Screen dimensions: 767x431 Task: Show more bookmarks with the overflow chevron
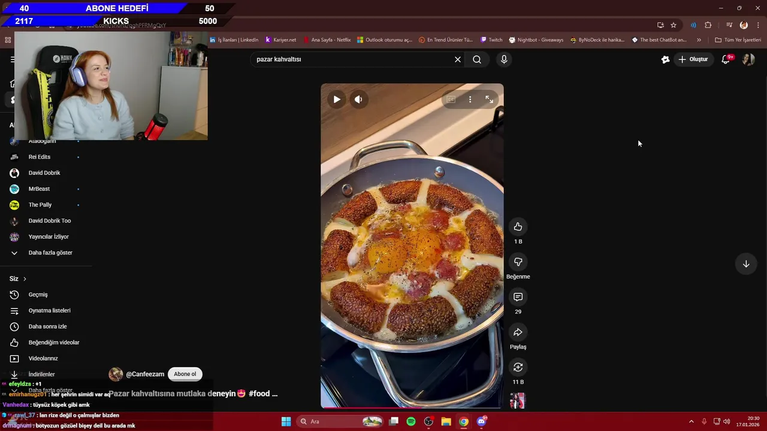[699, 40]
